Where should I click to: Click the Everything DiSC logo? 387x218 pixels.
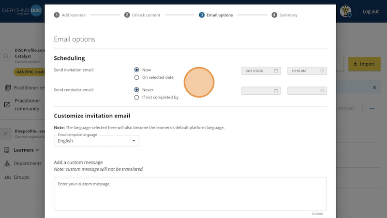tap(22, 11)
